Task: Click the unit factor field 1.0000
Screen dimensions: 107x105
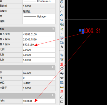Action: 39,88
